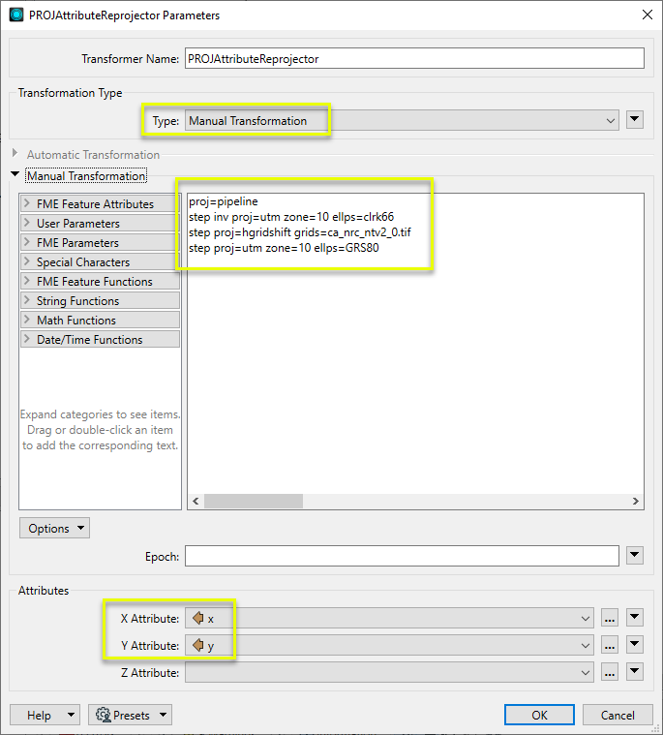The width and height of the screenshot is (663, 735).
Task: Click the 'proj=pipeline' line
Action: (x=223, y=201)
